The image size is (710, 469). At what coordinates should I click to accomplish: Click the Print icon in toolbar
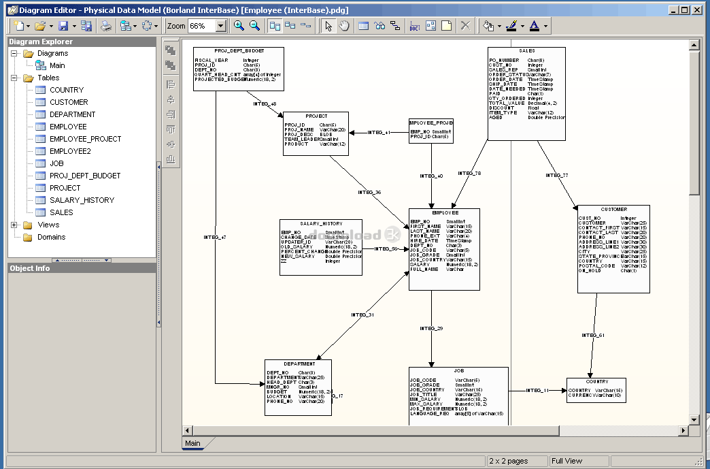[106, 26]
